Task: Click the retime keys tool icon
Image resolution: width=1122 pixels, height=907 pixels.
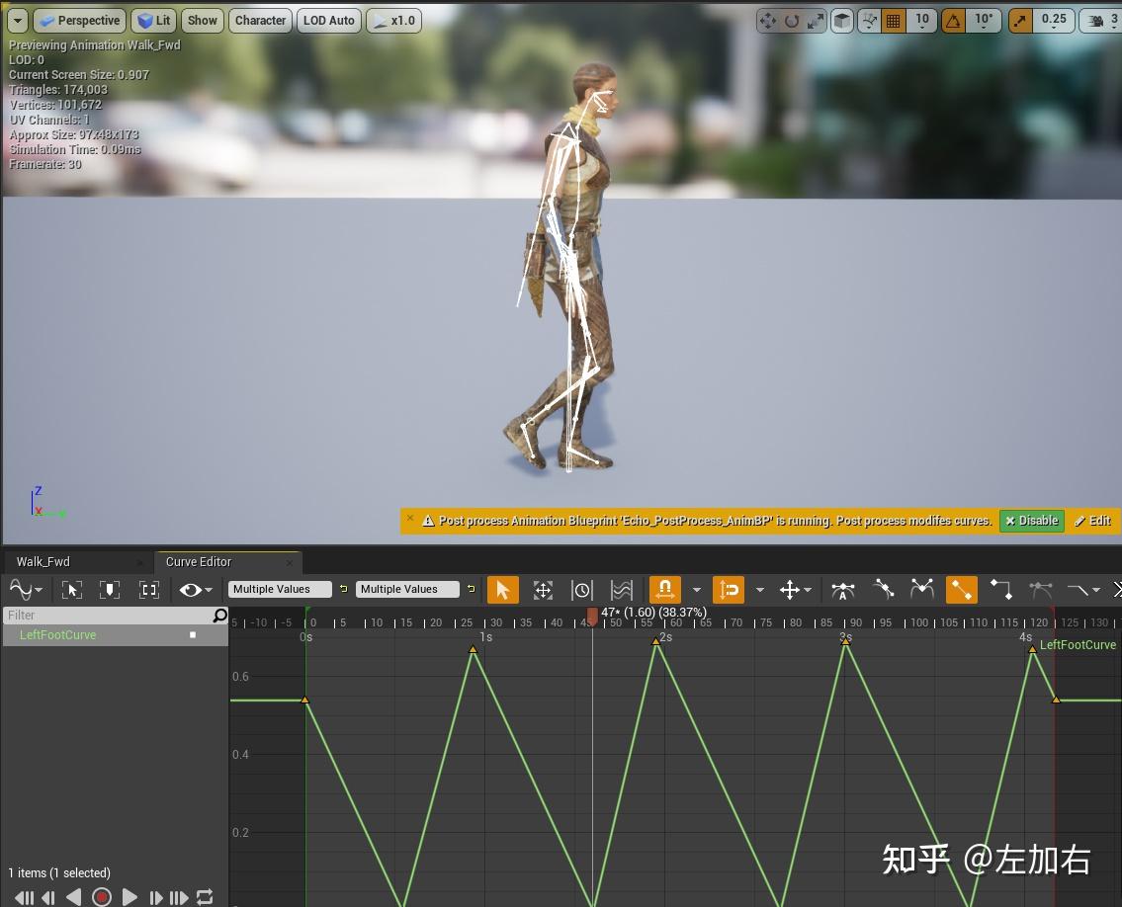Action: pyautogui.click(x=581, y=590)
